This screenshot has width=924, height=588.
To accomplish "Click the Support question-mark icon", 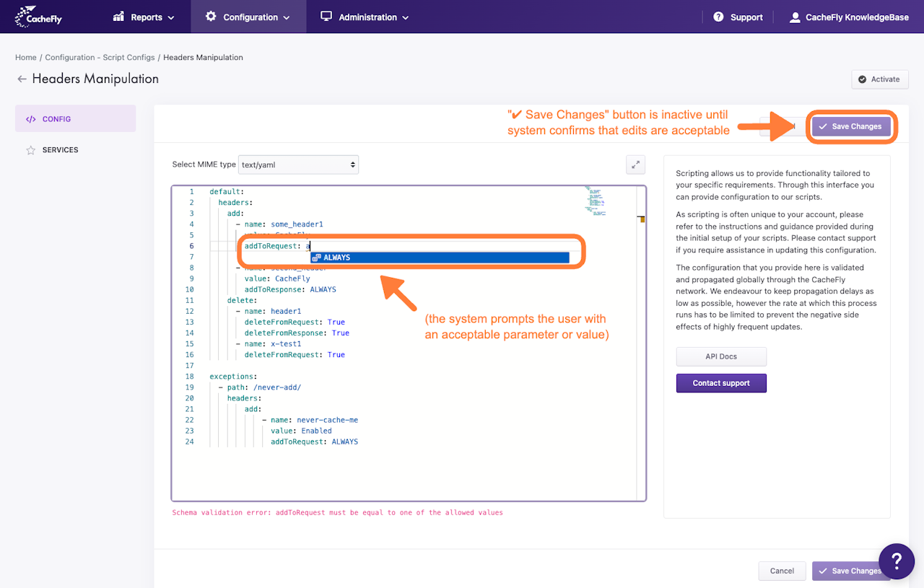I will click(718, 17).
